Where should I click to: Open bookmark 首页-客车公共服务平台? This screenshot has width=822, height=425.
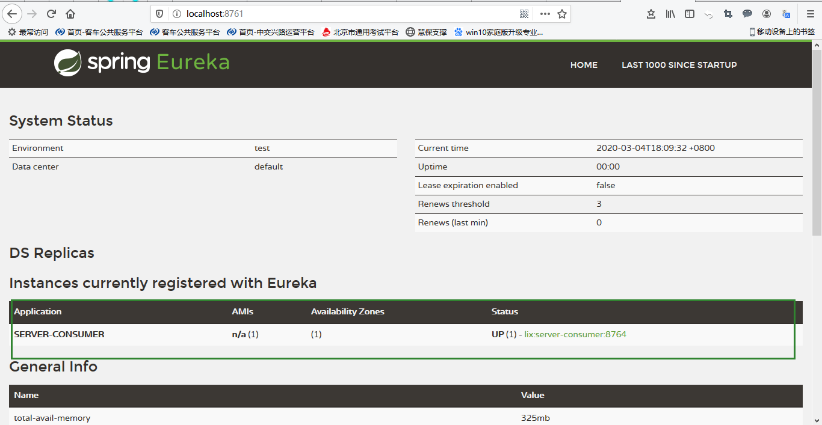[x=99, y=32]
